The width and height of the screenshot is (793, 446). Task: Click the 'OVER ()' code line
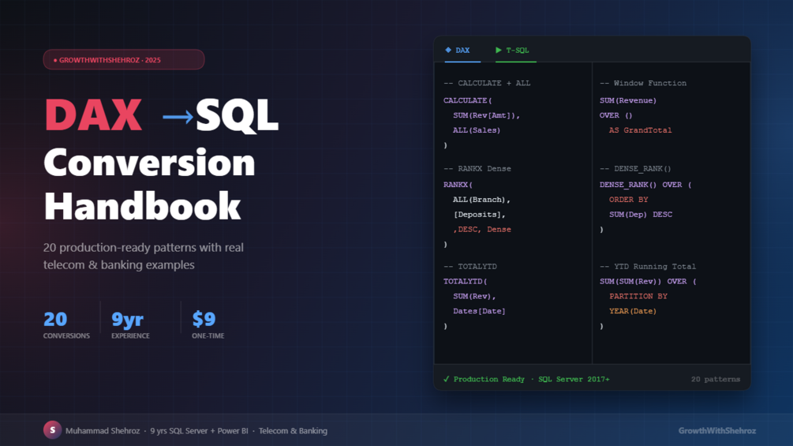pos(616,115)
